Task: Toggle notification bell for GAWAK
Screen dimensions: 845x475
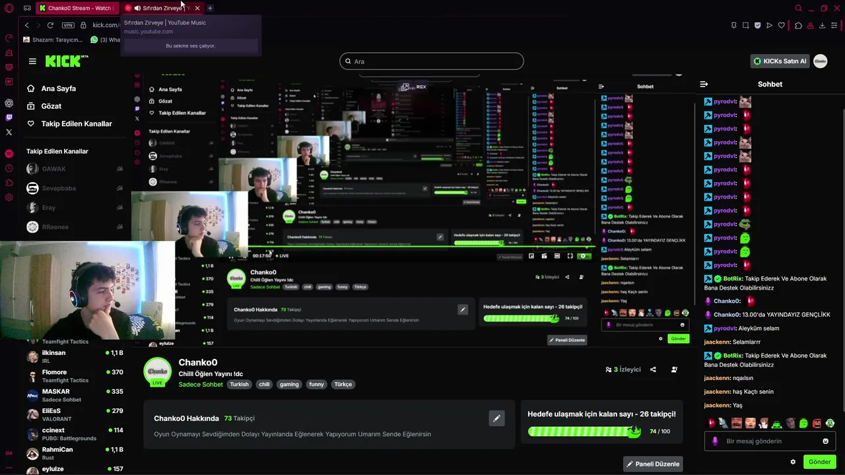Action: click(x=119, y=169)
